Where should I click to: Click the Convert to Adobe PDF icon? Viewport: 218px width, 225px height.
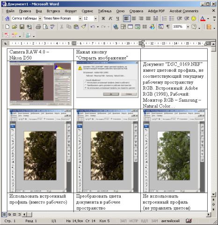tap(7, 35)
